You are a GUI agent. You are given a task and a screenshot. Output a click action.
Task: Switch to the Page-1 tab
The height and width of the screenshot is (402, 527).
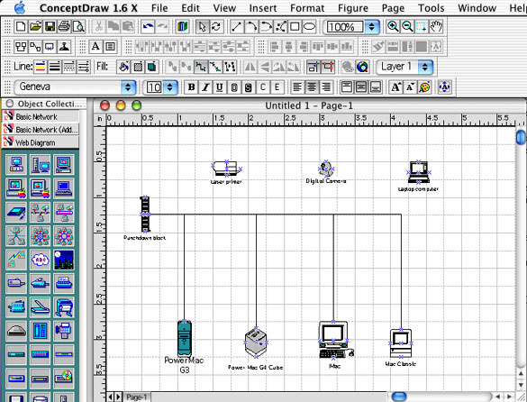[136, 397]
